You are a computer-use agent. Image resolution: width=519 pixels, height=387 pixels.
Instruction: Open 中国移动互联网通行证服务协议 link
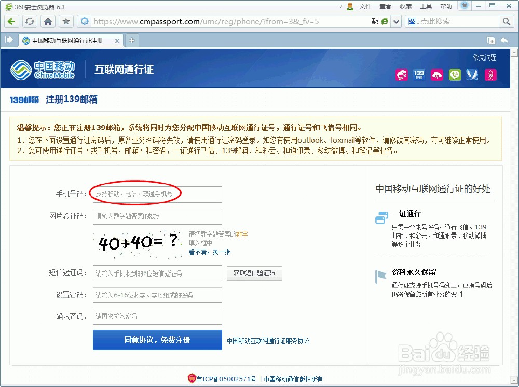[268, 341]
